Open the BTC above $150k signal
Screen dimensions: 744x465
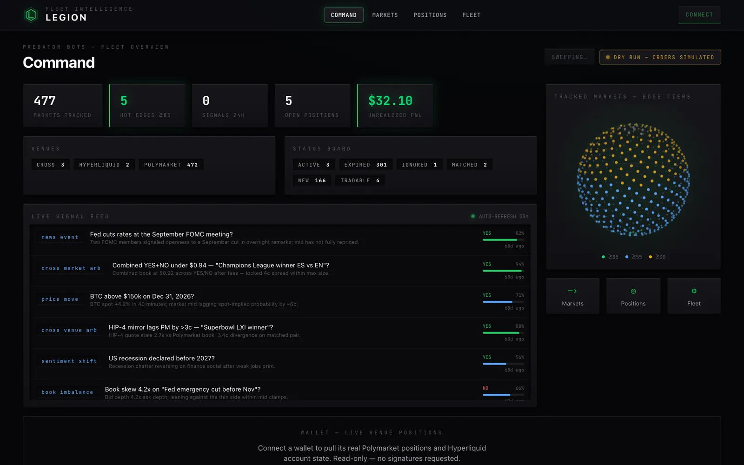[x=280, y=302]
